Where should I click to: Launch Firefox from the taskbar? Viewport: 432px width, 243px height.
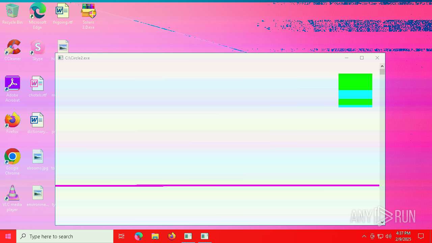coord(171,236)
